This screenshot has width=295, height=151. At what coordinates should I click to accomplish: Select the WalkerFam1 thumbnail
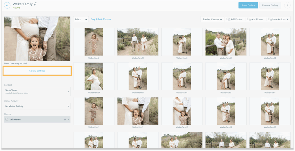[94, 111]
